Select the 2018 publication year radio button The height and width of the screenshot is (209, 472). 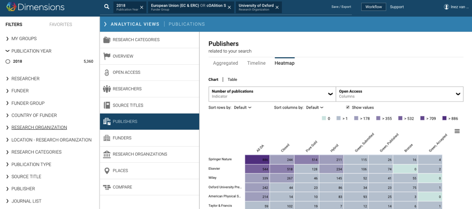pos(8,62)
